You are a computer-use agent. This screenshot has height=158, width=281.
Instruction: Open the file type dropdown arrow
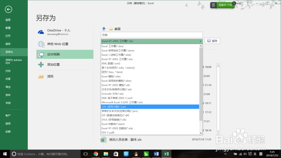click(200, 41)
